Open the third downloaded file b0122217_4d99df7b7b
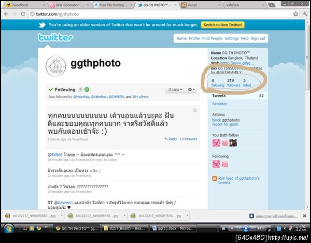This screenshot has height=243, width=311. (157, 216)
